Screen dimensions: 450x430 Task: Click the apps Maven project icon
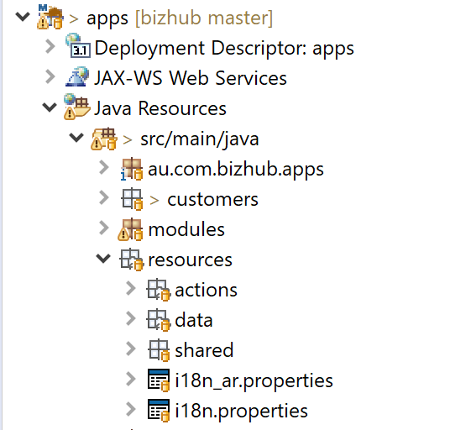pos(50,17)
